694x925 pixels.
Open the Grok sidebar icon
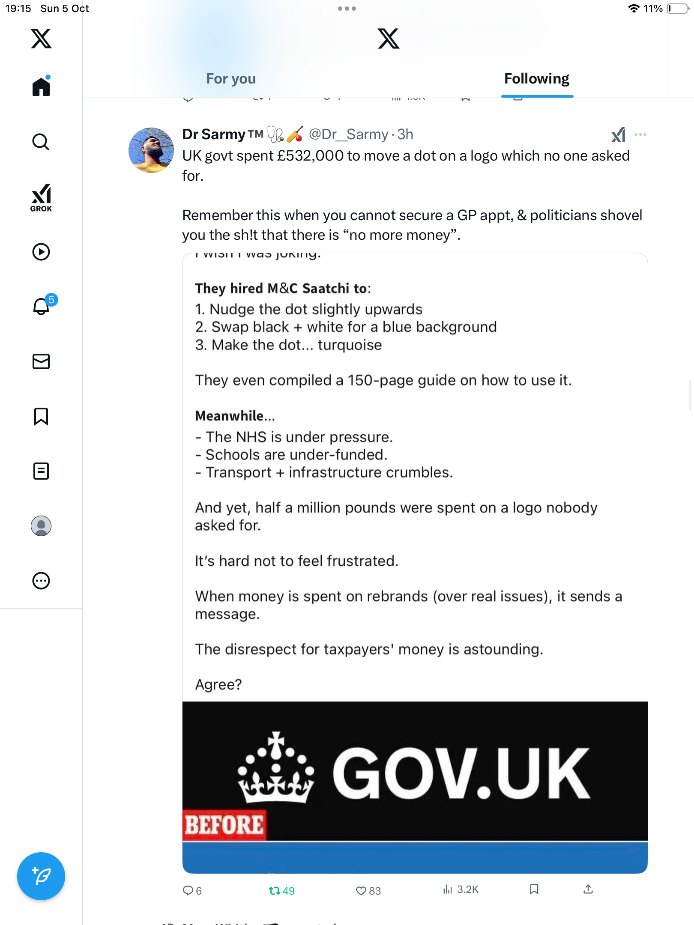tap(41, 197)
